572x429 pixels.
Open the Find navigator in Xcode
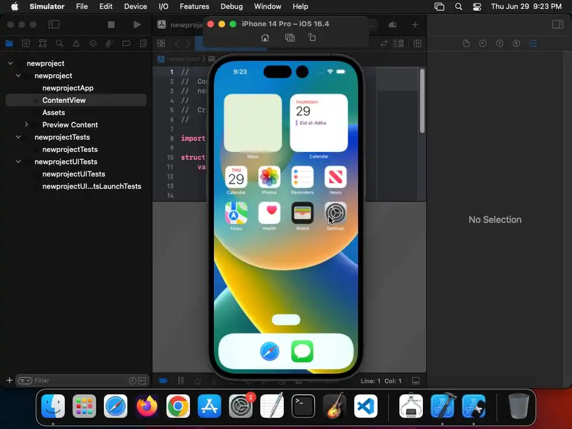59,44
